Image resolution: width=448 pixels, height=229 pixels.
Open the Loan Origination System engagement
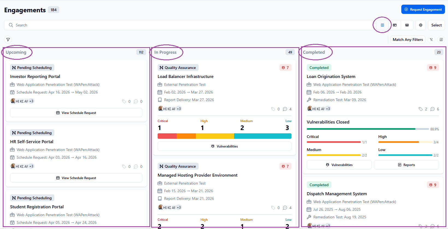(331, 77)
